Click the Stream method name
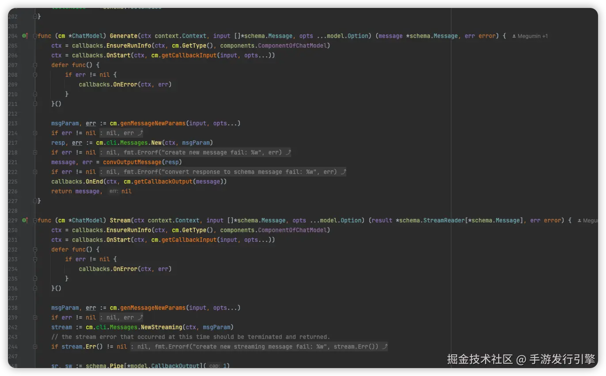The width and height of the screenshot is (606, 376). [120, 220]
